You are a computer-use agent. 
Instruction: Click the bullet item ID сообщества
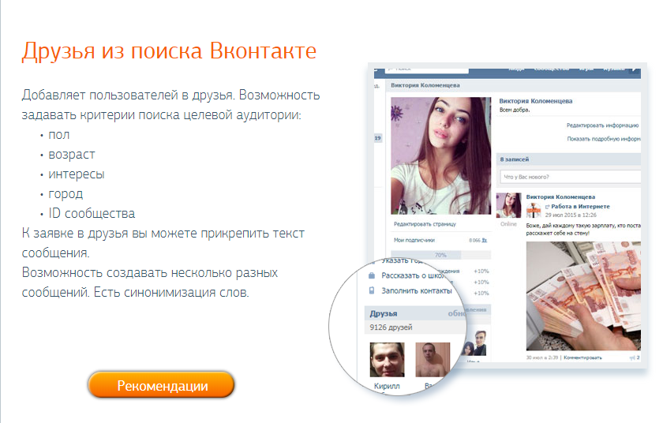pos(92,213)
